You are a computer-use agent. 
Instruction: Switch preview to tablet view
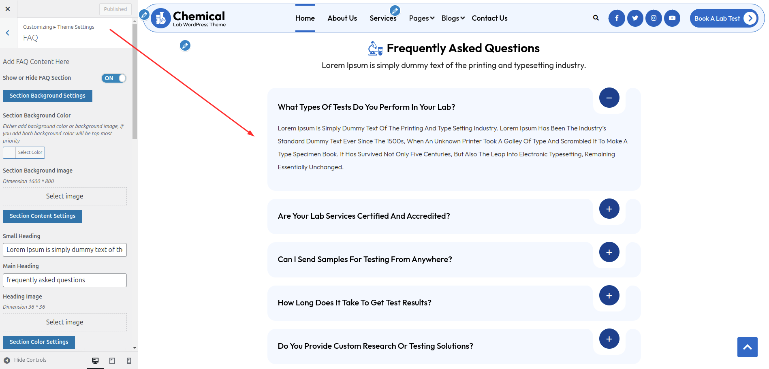coord(112,360)
